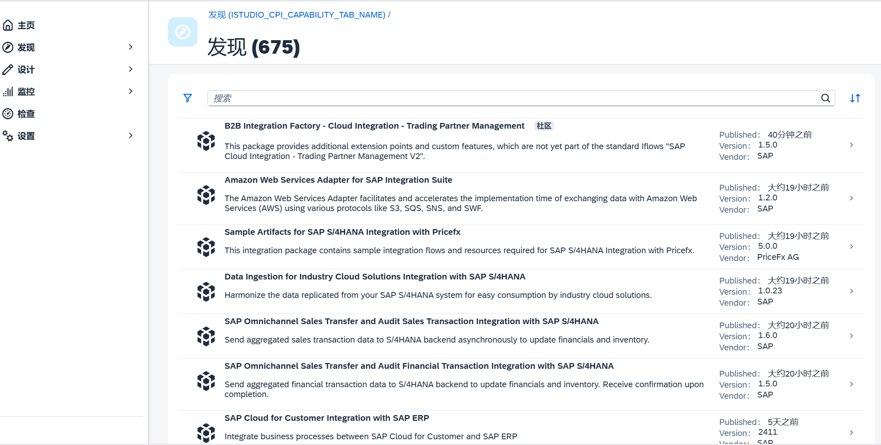Click the Amazon Web Services Adapter package icon

pyautogui.click(x=206, y=195)
